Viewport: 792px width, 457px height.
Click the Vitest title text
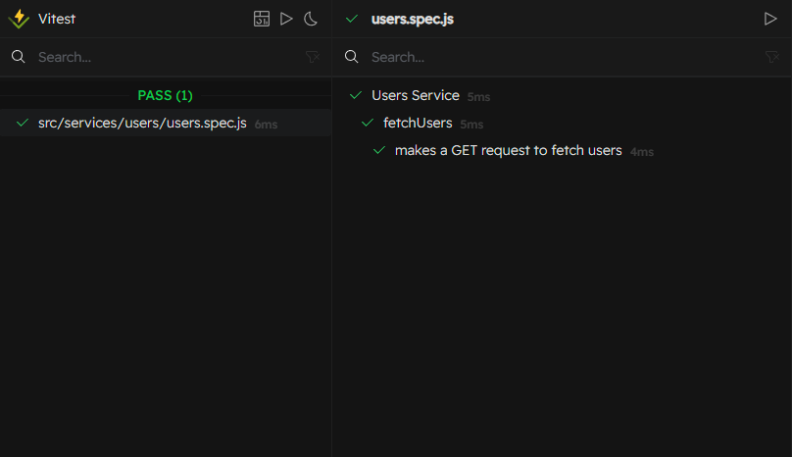[x=57, y=19]
